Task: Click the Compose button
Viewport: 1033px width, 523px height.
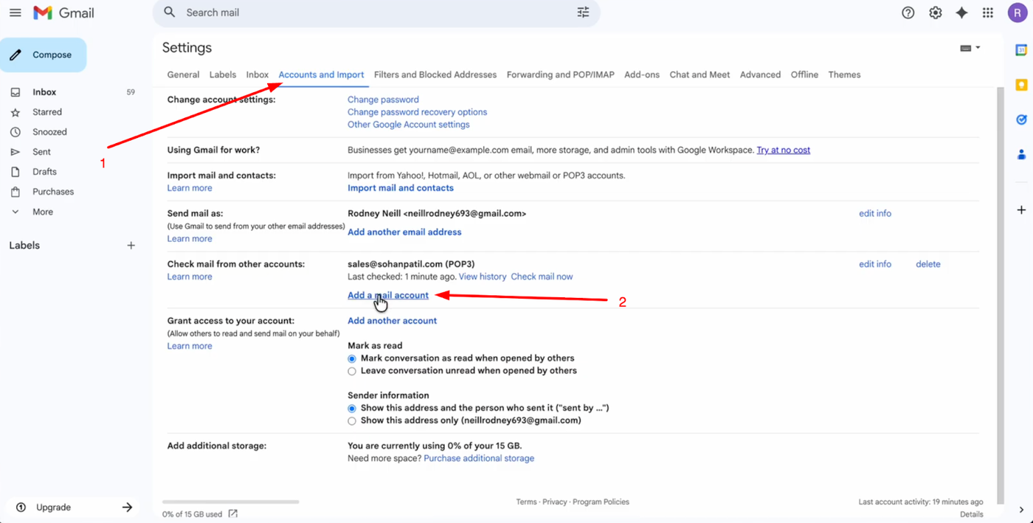Action: (x=43, y=55)
